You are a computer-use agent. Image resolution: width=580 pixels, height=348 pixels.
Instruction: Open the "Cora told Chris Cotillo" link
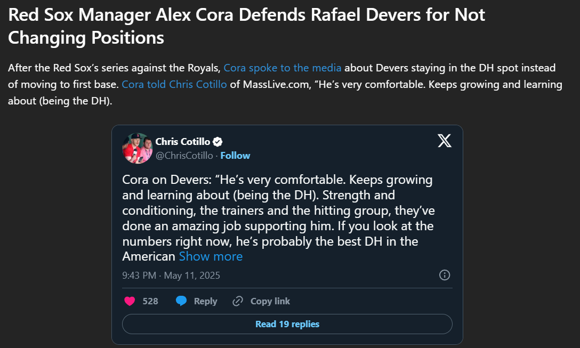174,85
